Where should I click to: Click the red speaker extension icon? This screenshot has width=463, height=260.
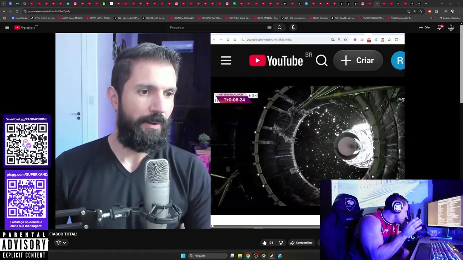click(x=430, y=11)
